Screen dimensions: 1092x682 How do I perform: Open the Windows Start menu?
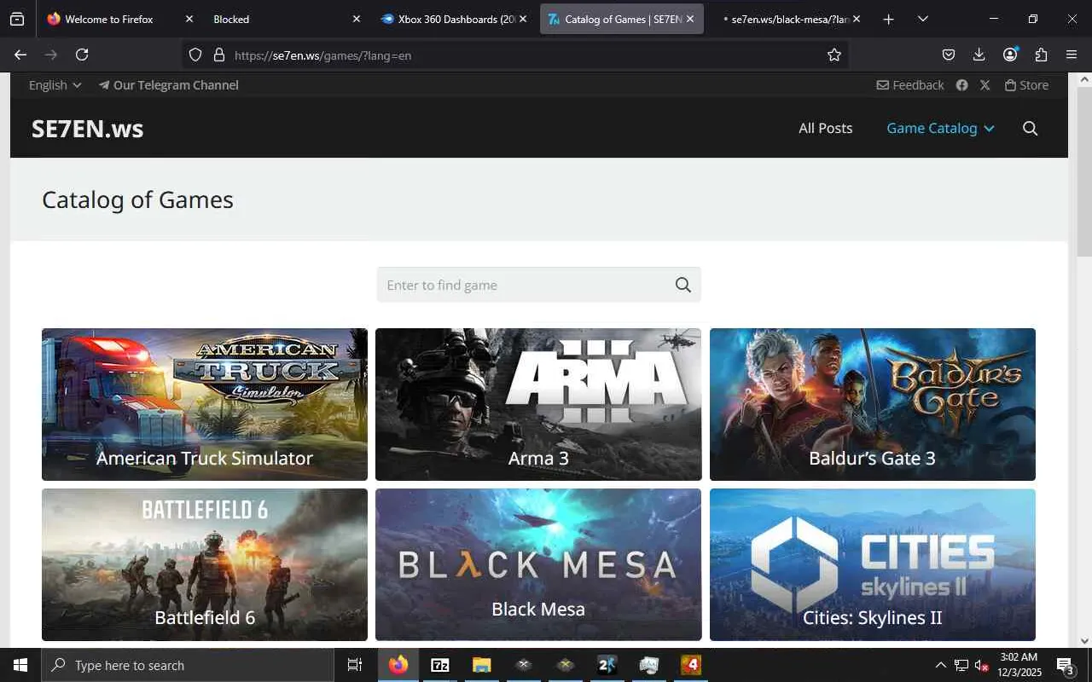[x=20, y=665]
